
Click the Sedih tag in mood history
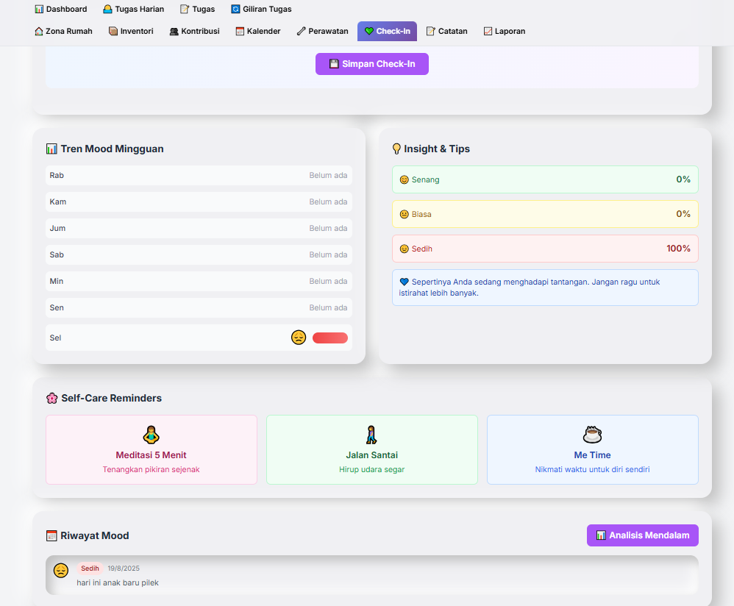coord(90,568)
